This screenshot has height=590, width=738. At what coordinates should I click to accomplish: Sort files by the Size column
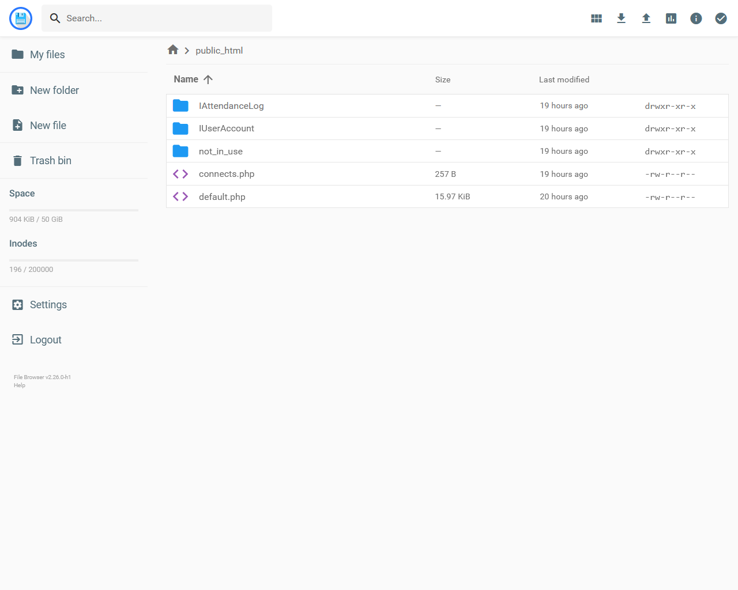(443, 80)
